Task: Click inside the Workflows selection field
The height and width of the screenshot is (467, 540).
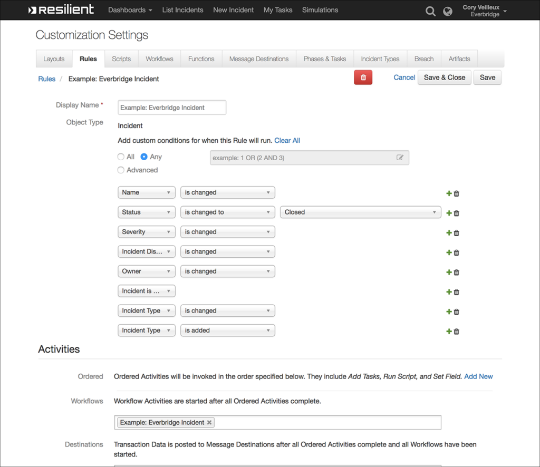Action: click(277, 422)
